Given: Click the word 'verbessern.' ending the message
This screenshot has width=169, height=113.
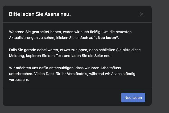Looking at the screenshot, I should (19, 79).
